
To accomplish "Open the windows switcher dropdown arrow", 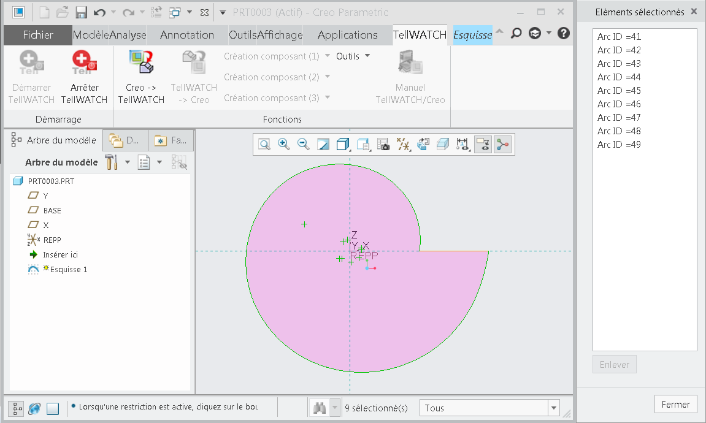I will [190, 12].
